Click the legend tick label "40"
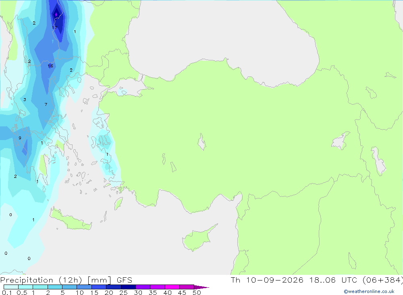 click(x=168, y=293)
